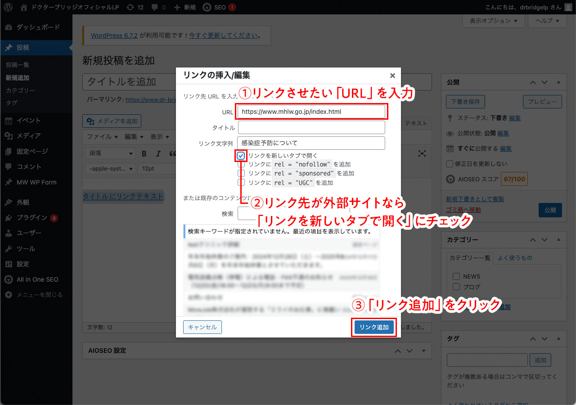Close the リンクの挿入/編集 dialog with X
This screenshot has height=405, width=576.
392,76
